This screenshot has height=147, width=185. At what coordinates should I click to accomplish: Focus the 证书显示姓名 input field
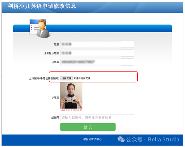tap(97, 53)
